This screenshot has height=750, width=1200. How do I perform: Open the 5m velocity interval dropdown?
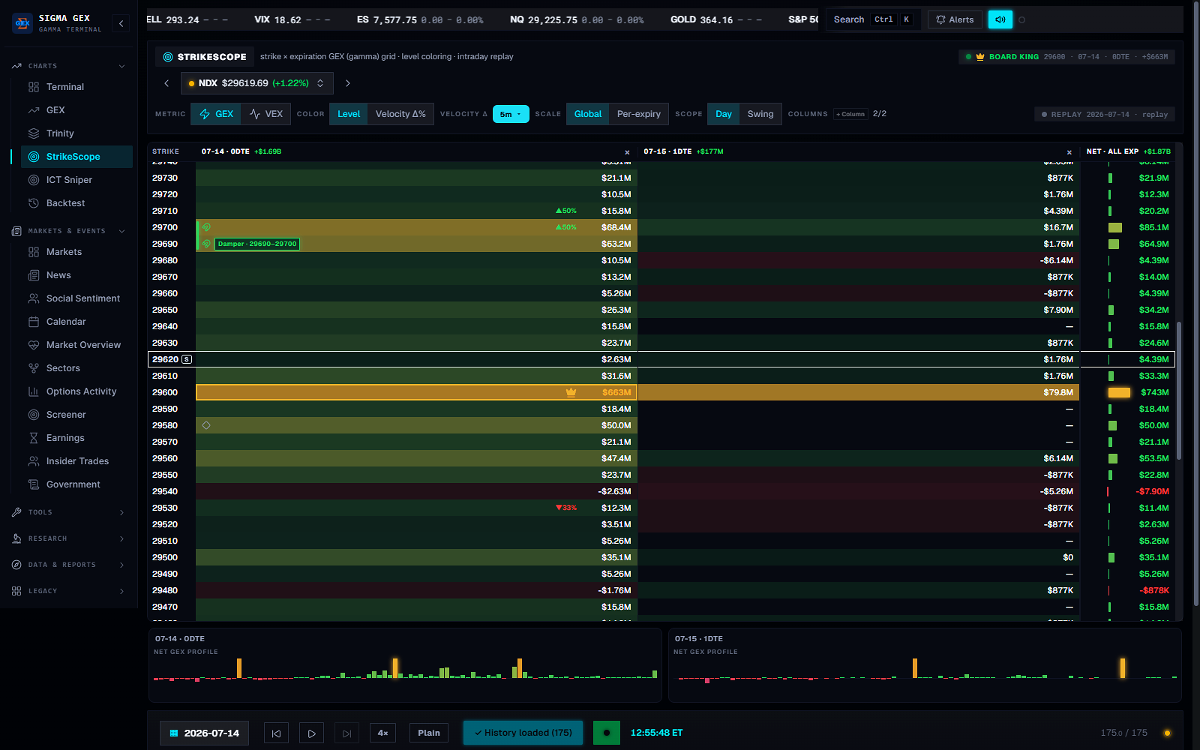pyautogui.click(x=511, y=114)
